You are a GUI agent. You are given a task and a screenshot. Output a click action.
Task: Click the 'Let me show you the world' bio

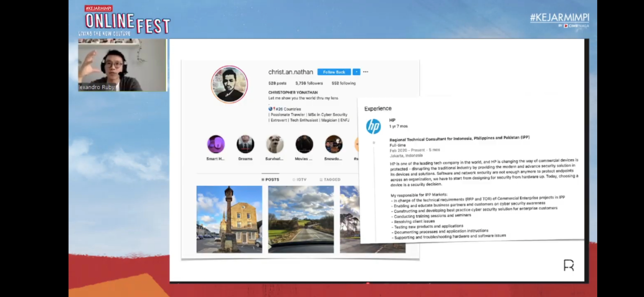pyautogui.click(x=303, y=98)
